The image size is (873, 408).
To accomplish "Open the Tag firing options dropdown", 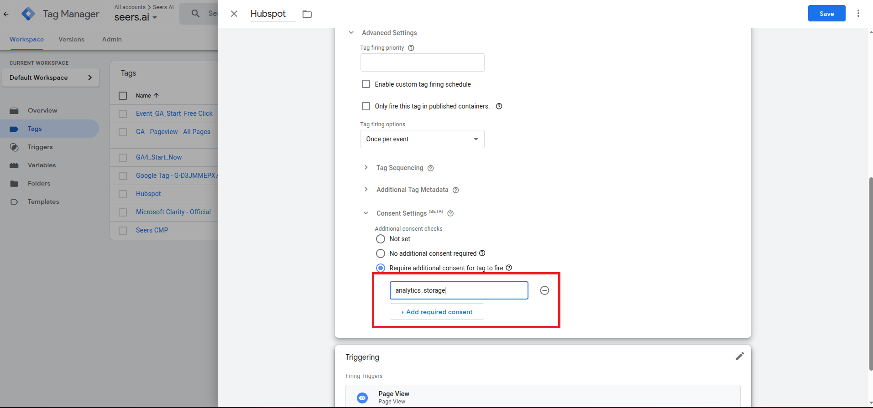I will [x=422, y=139].
